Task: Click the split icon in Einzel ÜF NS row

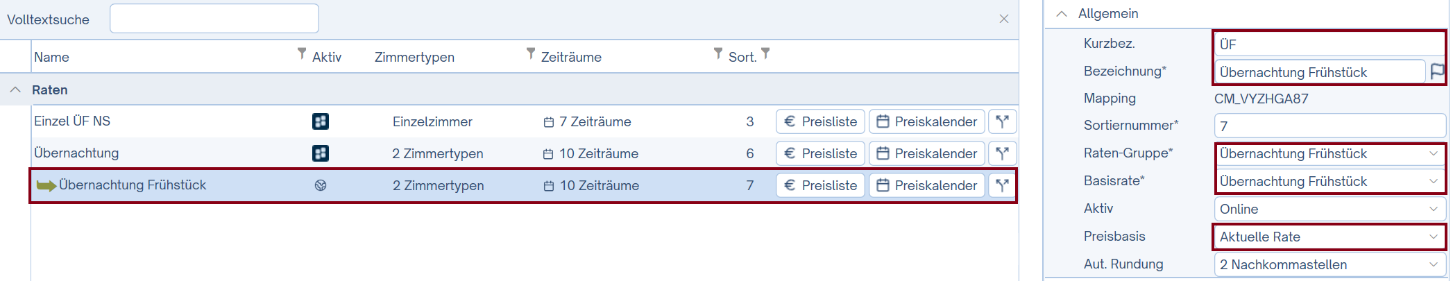Action: [1002, 121]
